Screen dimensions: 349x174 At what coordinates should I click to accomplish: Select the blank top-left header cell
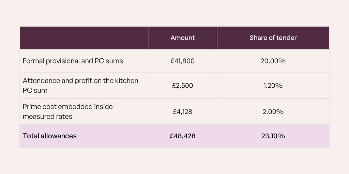pyautogui.click(x=84, y=38)
